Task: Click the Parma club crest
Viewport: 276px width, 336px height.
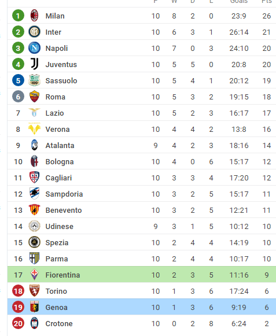Action: coord(34,258)
